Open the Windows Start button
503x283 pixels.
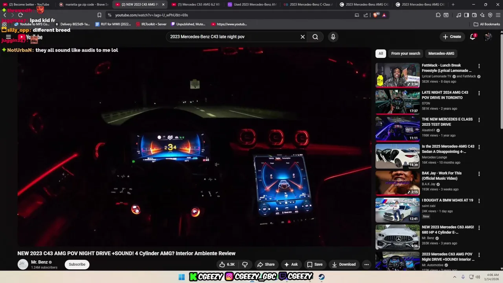(182, 277)
